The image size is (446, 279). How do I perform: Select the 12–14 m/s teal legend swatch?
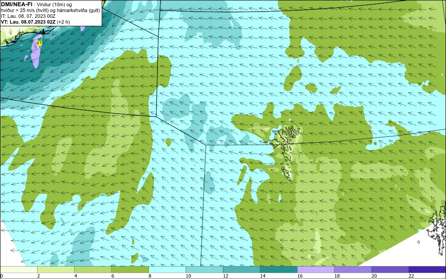(x=241, y=269)
